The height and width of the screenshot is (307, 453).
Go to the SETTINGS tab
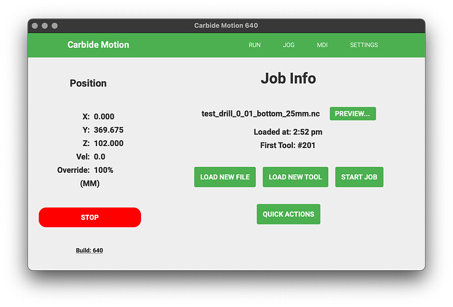[x=364, y=45]
